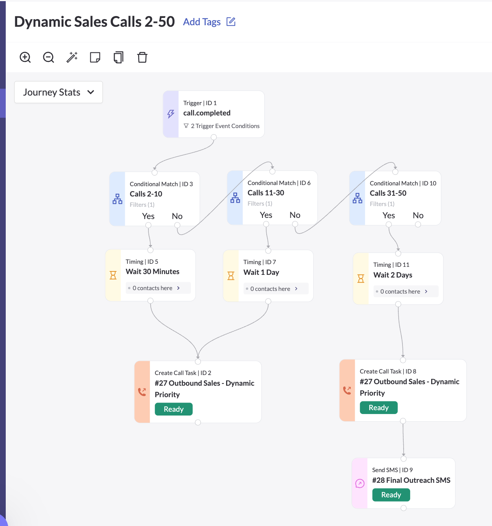Click the duplicate copy icon in toolbar
This screenshot has width=492, height=526.
point(119,57)
